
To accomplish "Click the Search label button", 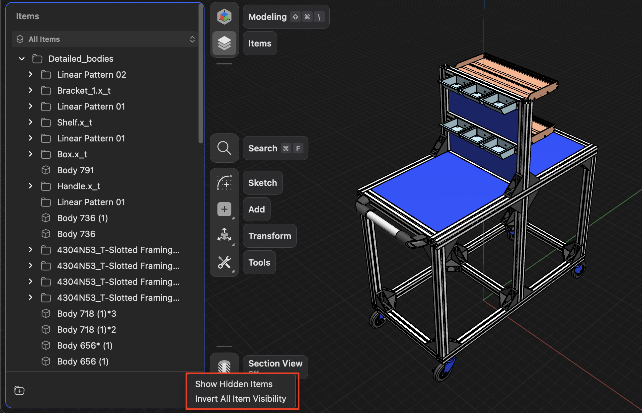I will pyautogui.click(x=276, y=148).
